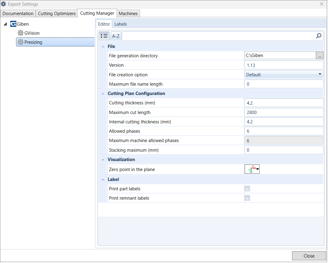328x263 pixels.
Task: Switch to A-Z alphabetical sorting
Action: (116, 36)
